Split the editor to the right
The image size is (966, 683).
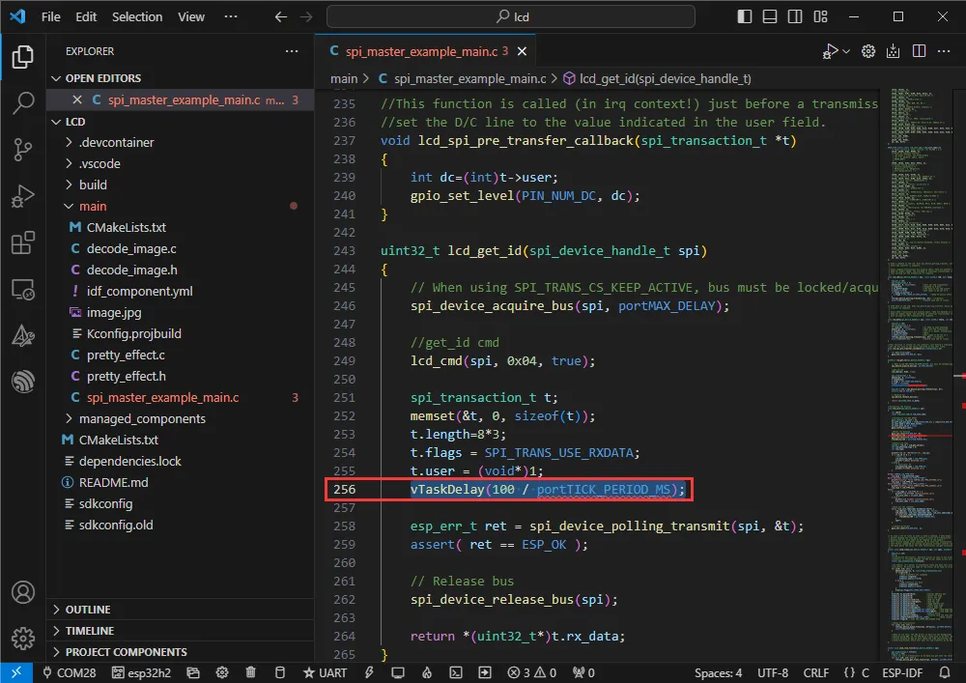coord(919,51)
